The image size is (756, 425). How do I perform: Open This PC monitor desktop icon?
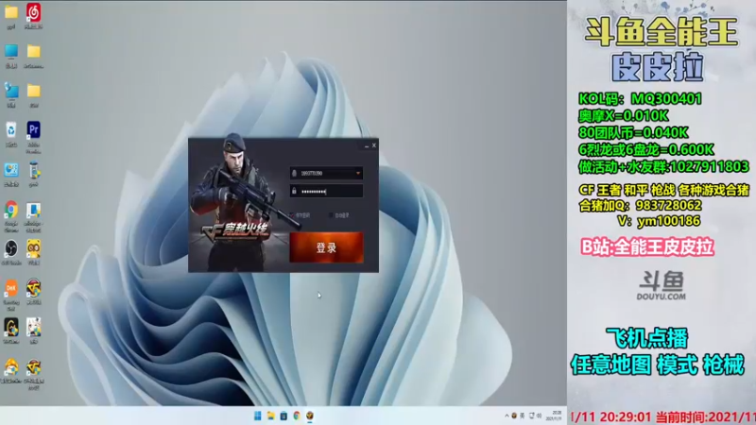click(11, 51)
